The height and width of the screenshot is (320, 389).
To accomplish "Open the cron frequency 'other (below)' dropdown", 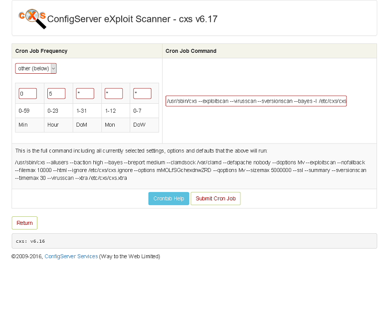I will point(36,68).
